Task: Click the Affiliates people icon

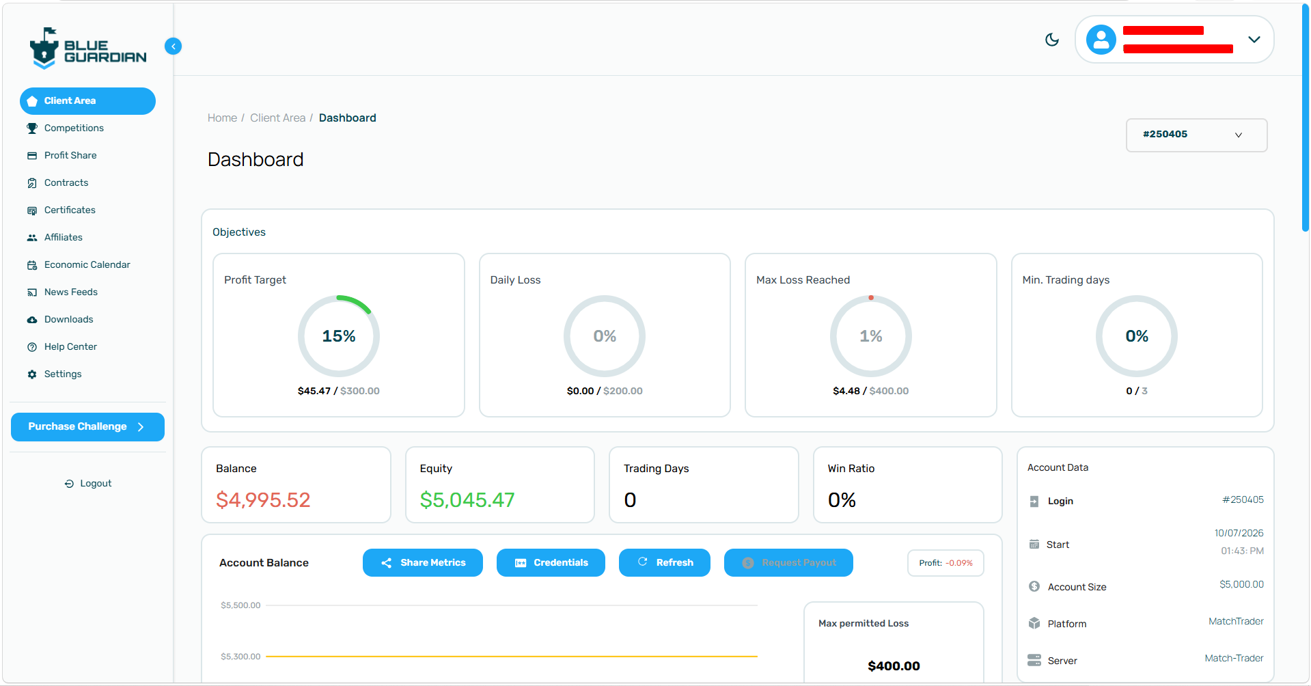Action: (x=32, y=238)
